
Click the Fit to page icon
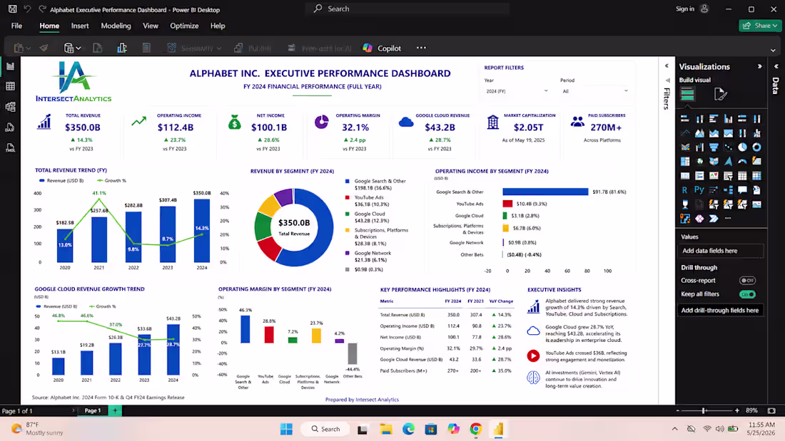click(x=771, y=410)
